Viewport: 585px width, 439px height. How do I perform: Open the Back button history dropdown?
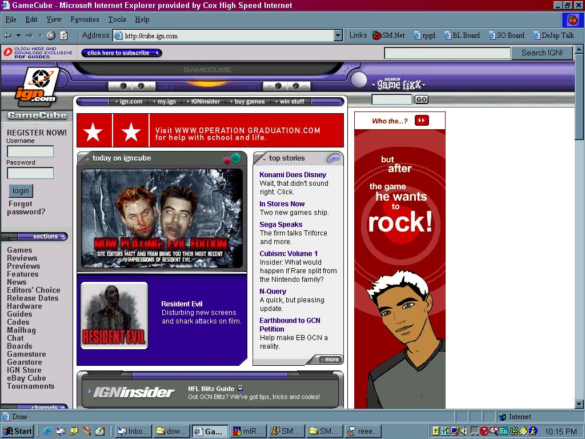coord(18,35)
